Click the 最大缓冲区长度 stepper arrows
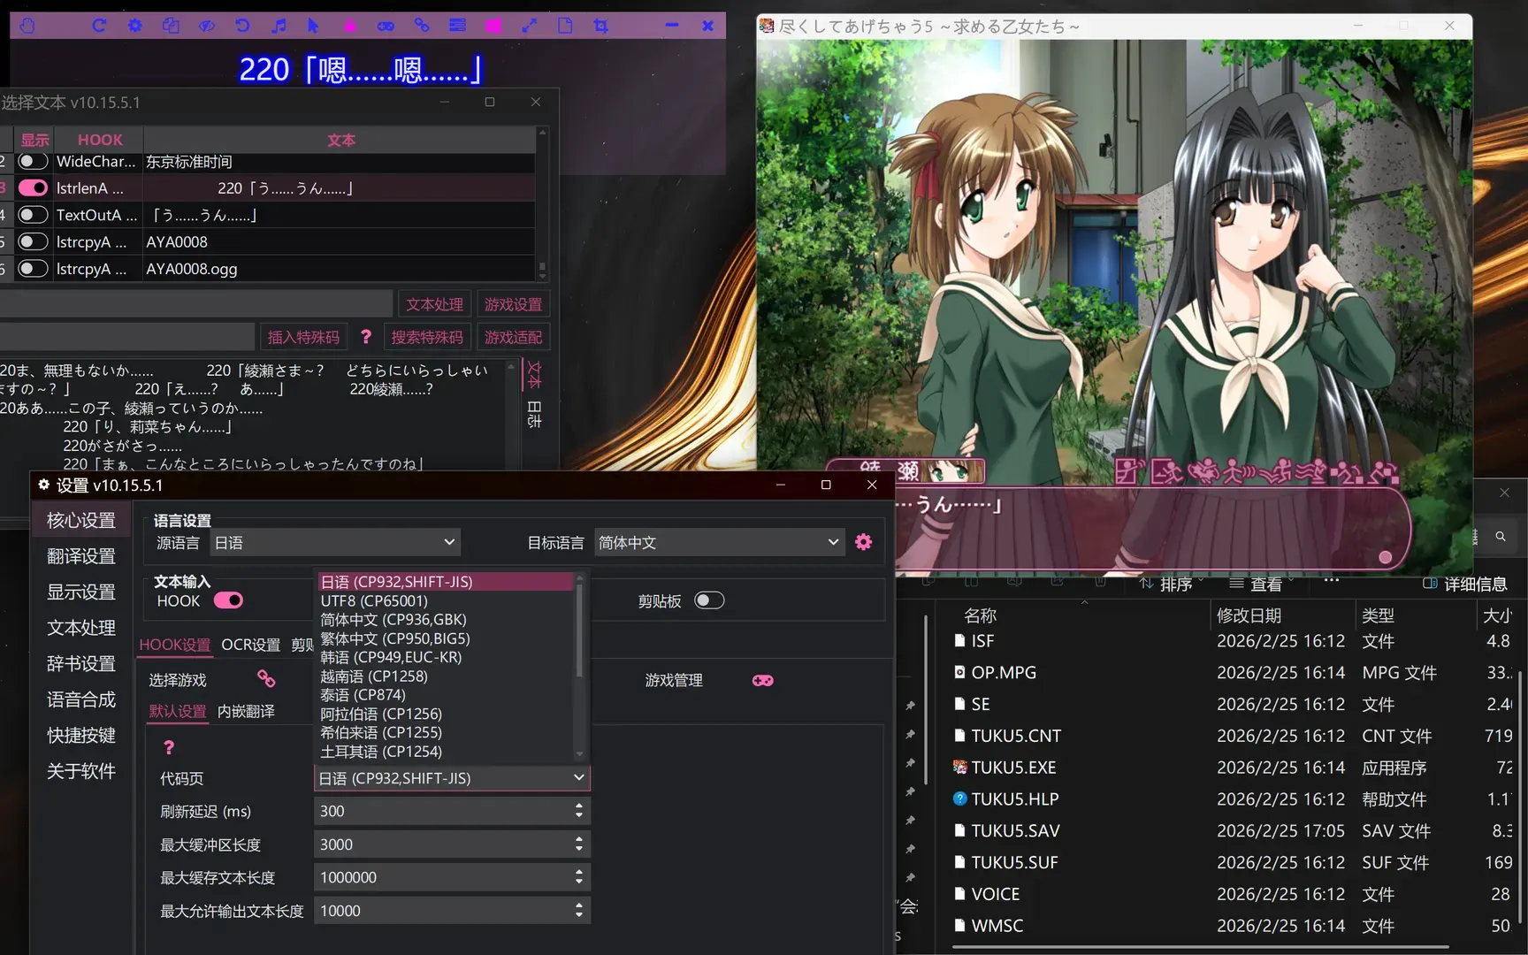The height and width of the screenshot is (955, 1528). 579,844
